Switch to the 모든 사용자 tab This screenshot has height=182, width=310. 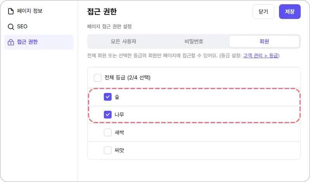point(123,41)
